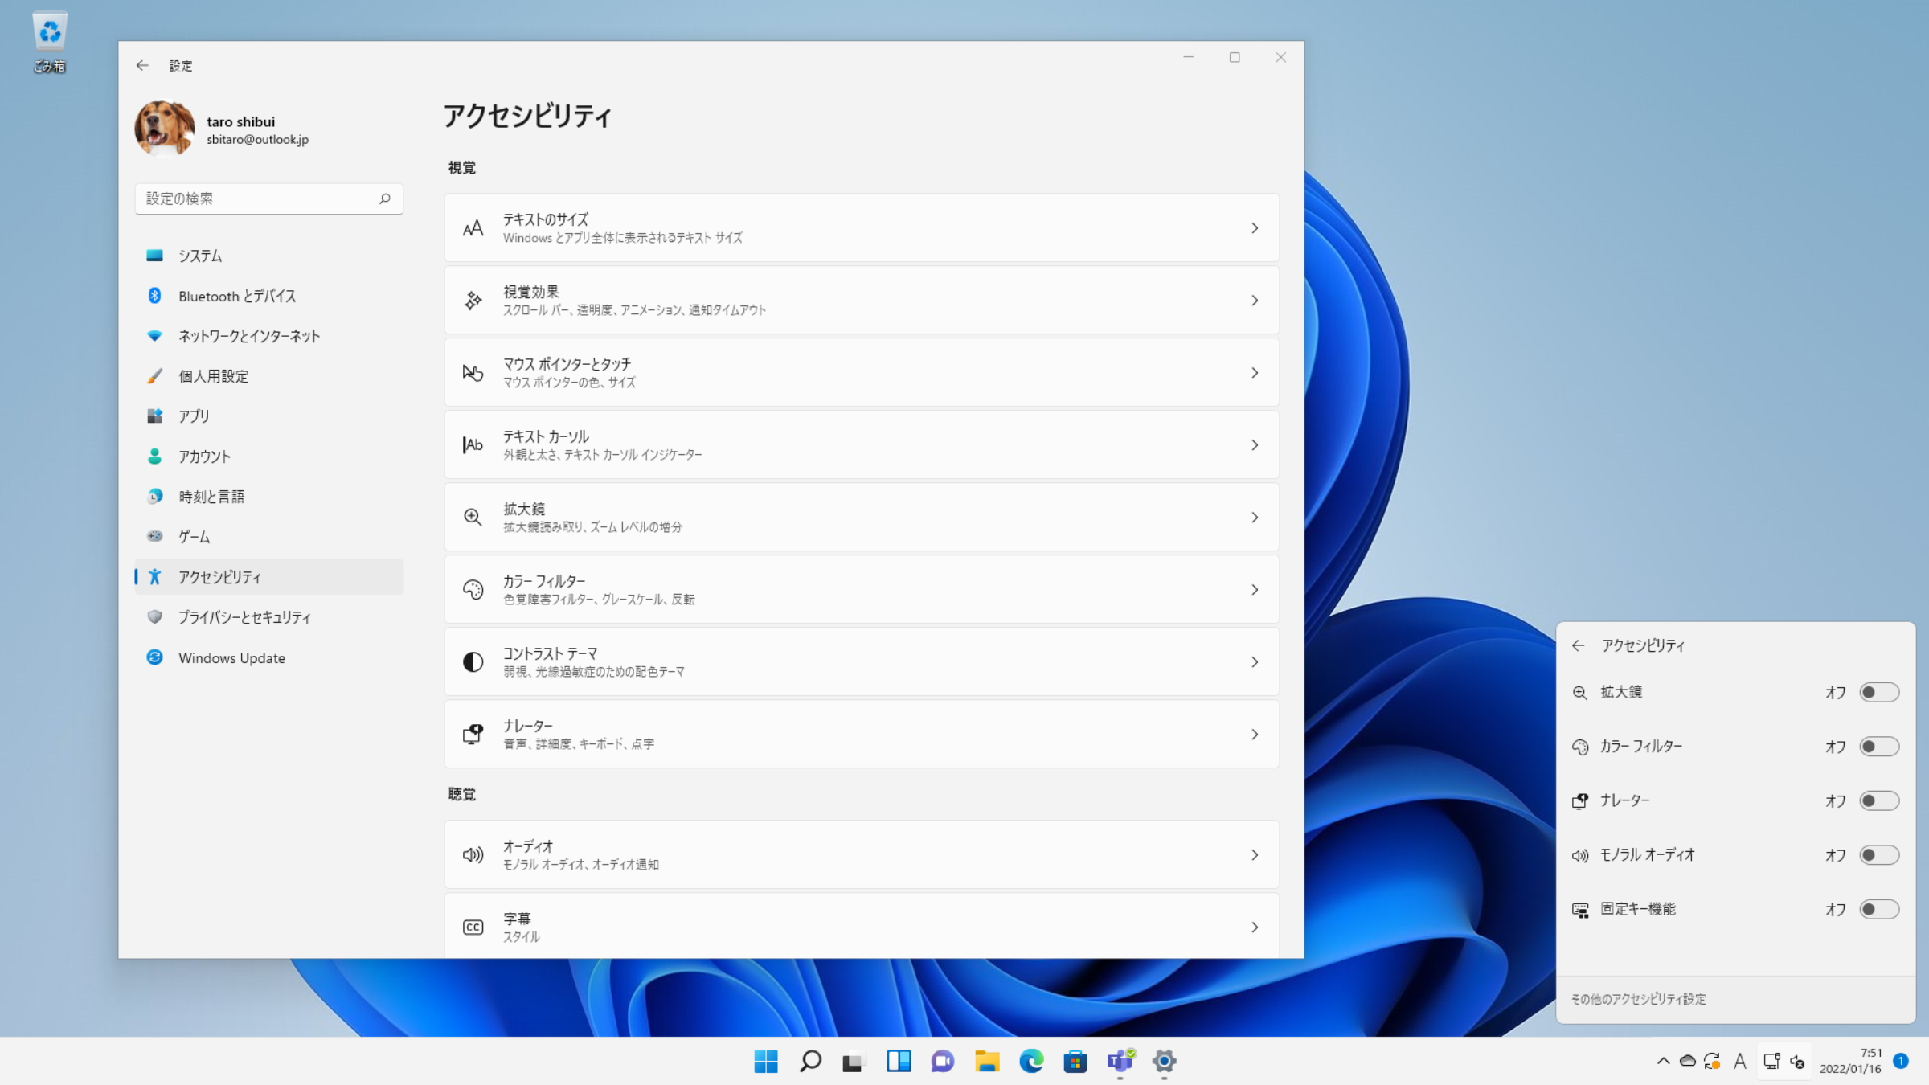The height and width of the screenshot is (1085, 1929).
Task: Open Microsoft Store from the taskbar
Action: [1075, 1062]
